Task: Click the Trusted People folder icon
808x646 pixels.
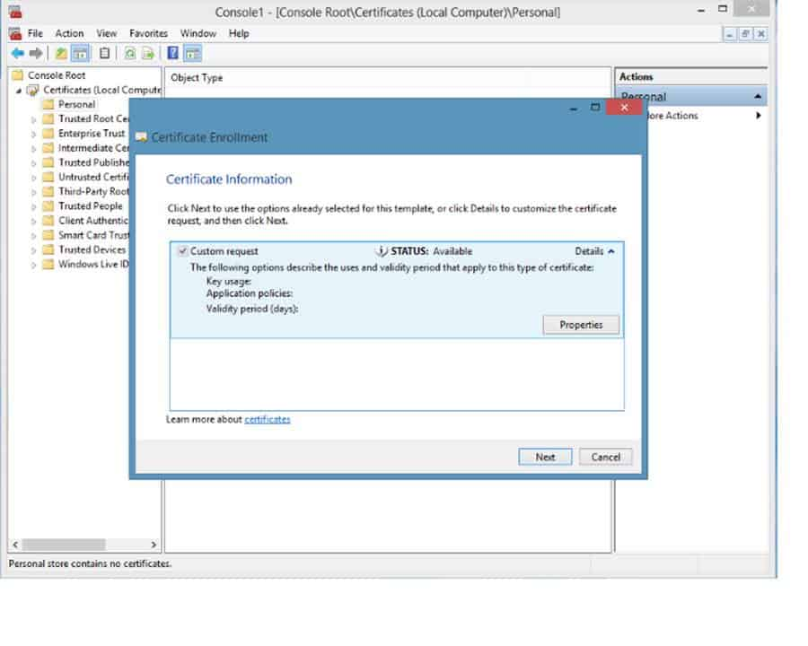Action: pos(48,206)
